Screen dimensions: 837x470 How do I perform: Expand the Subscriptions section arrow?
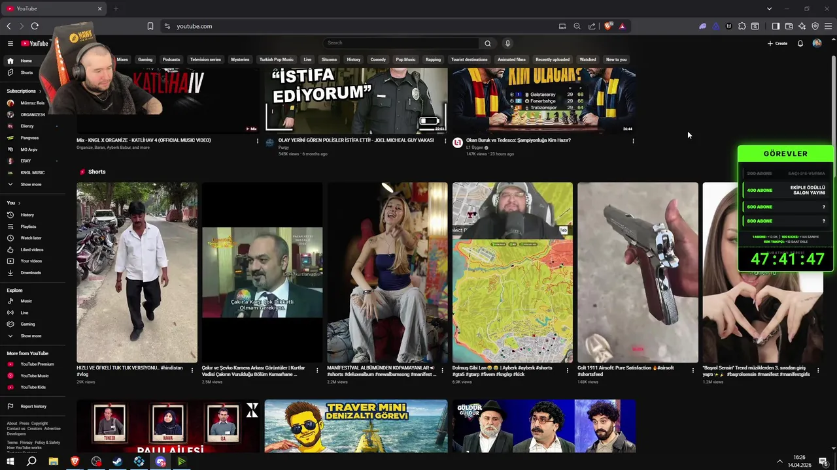[x=41, y=91]
